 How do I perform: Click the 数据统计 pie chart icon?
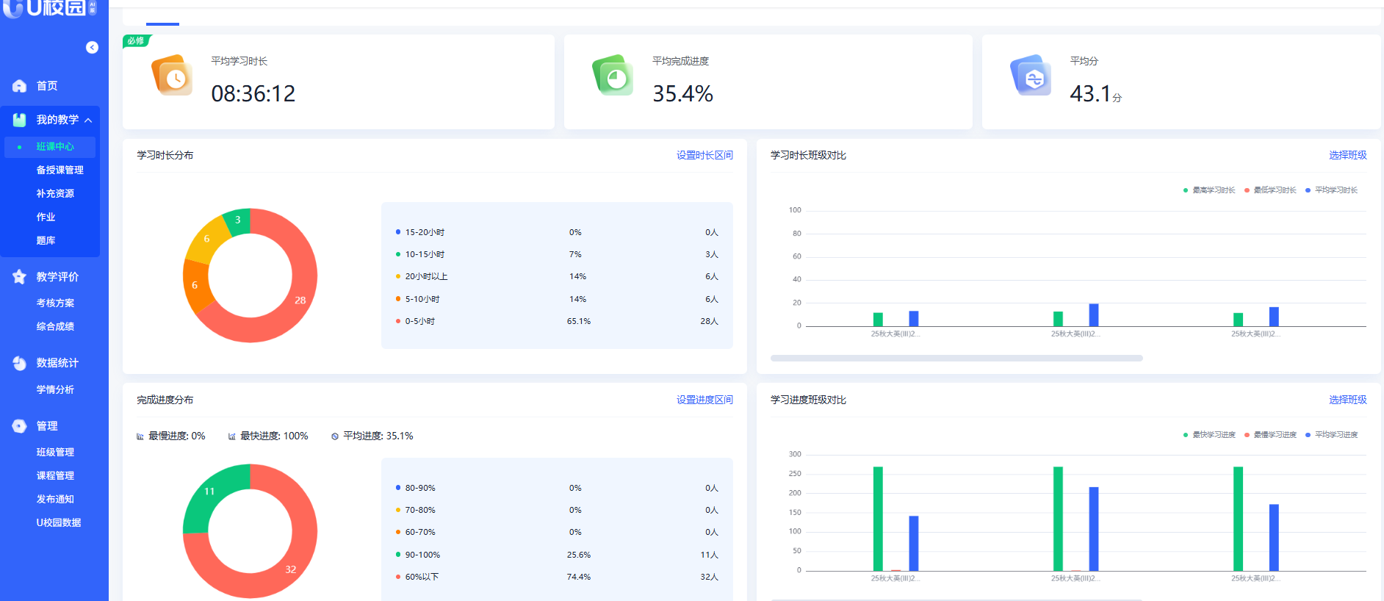20,363
